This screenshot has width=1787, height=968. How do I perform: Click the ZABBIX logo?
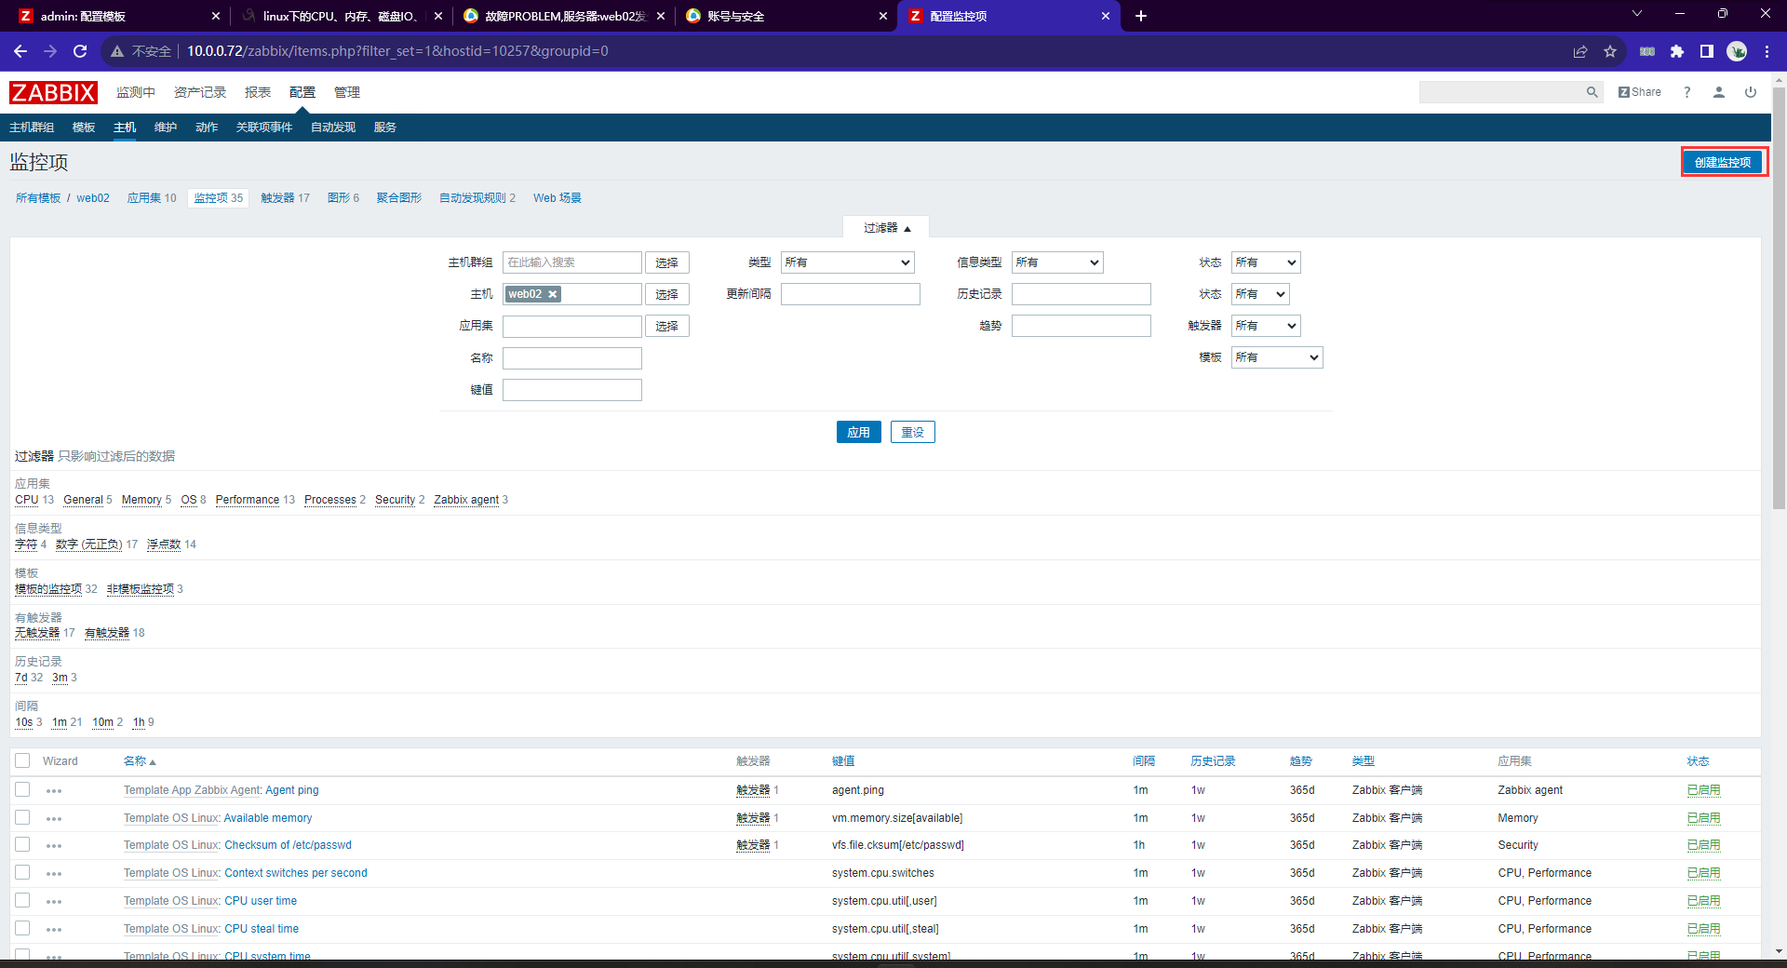53,92
